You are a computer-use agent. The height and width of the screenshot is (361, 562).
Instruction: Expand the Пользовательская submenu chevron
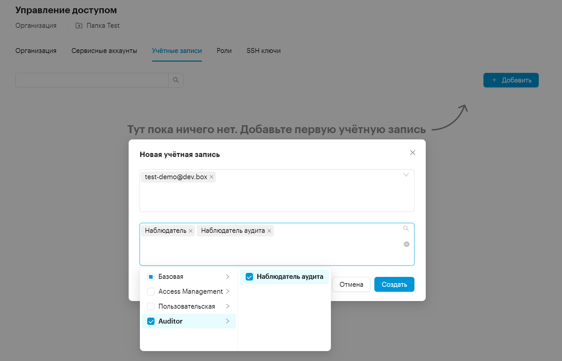tap(227, 306)
